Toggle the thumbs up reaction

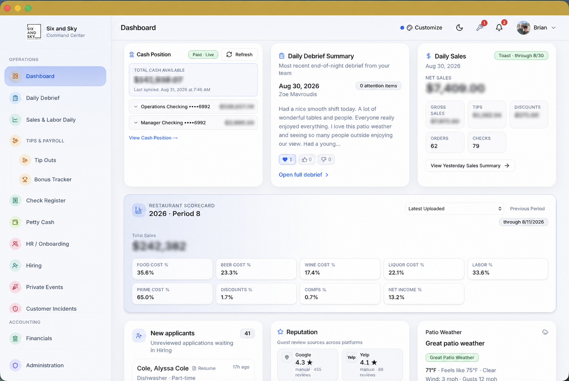[307, 159]
